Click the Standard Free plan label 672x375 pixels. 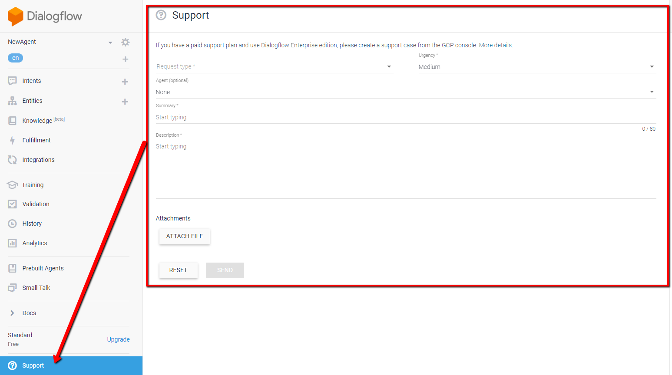pos(20,339)
